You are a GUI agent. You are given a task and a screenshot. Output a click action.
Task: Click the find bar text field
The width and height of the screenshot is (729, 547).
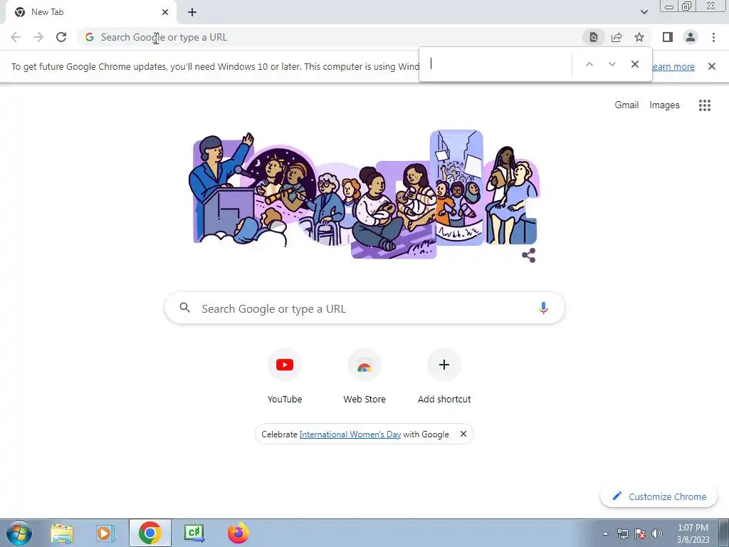pos(498,63)
